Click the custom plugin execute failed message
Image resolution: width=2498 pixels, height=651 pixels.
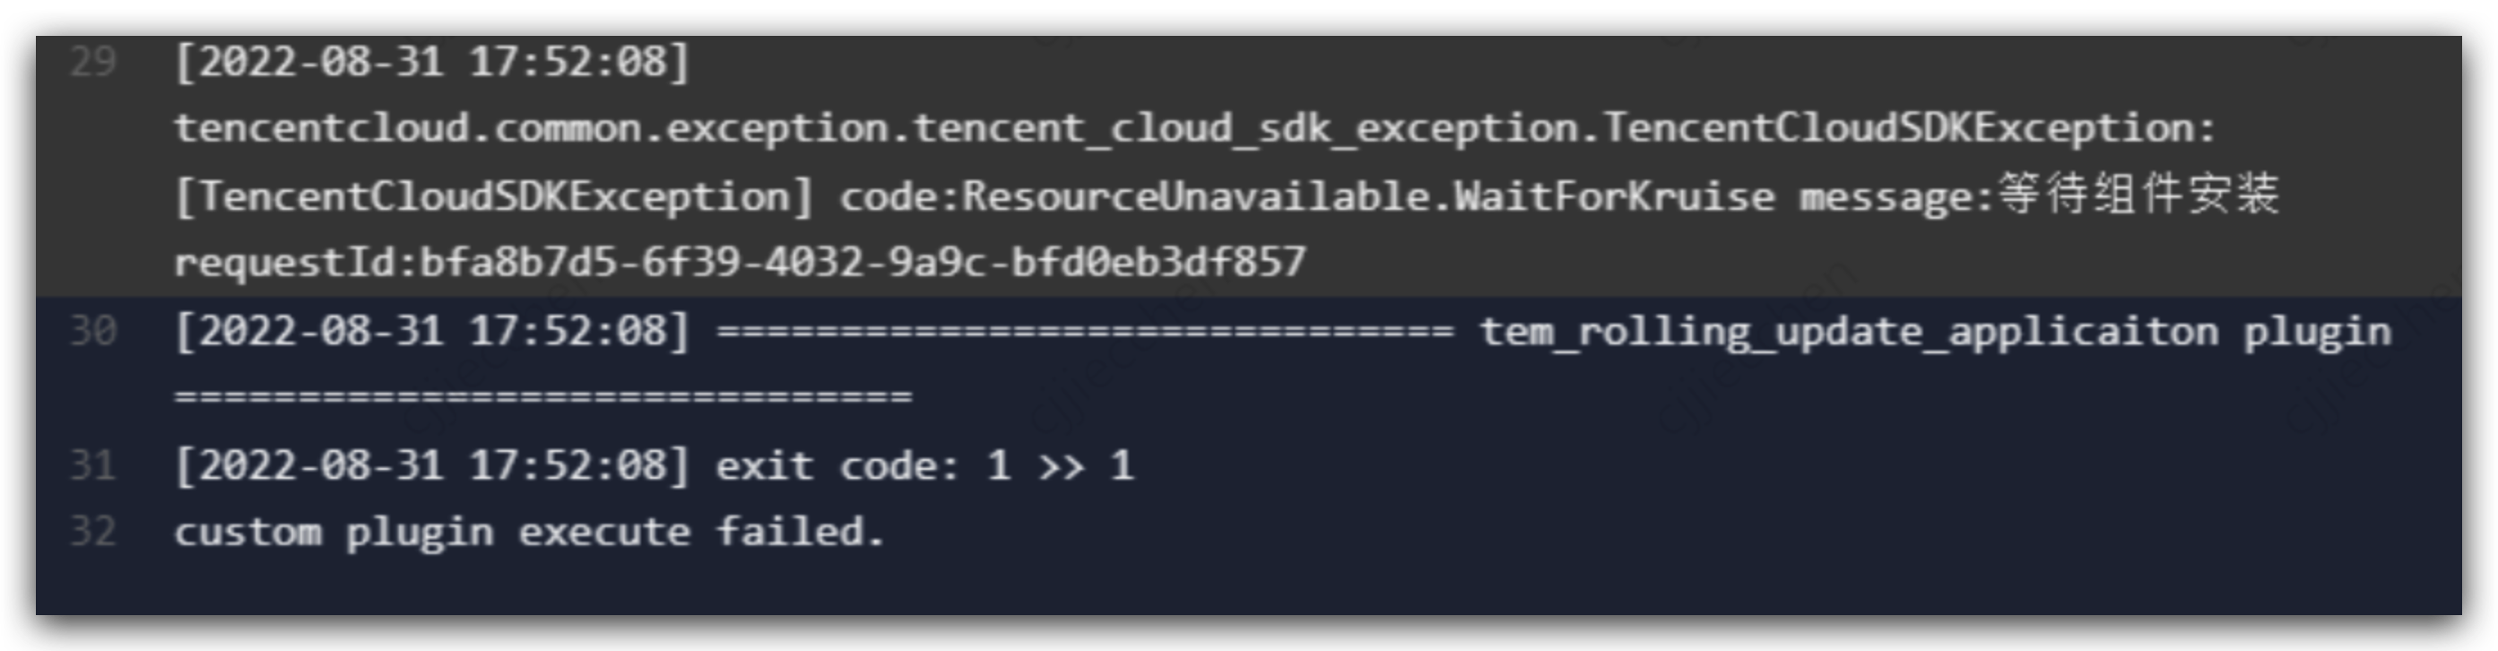(x=530, y=533)
